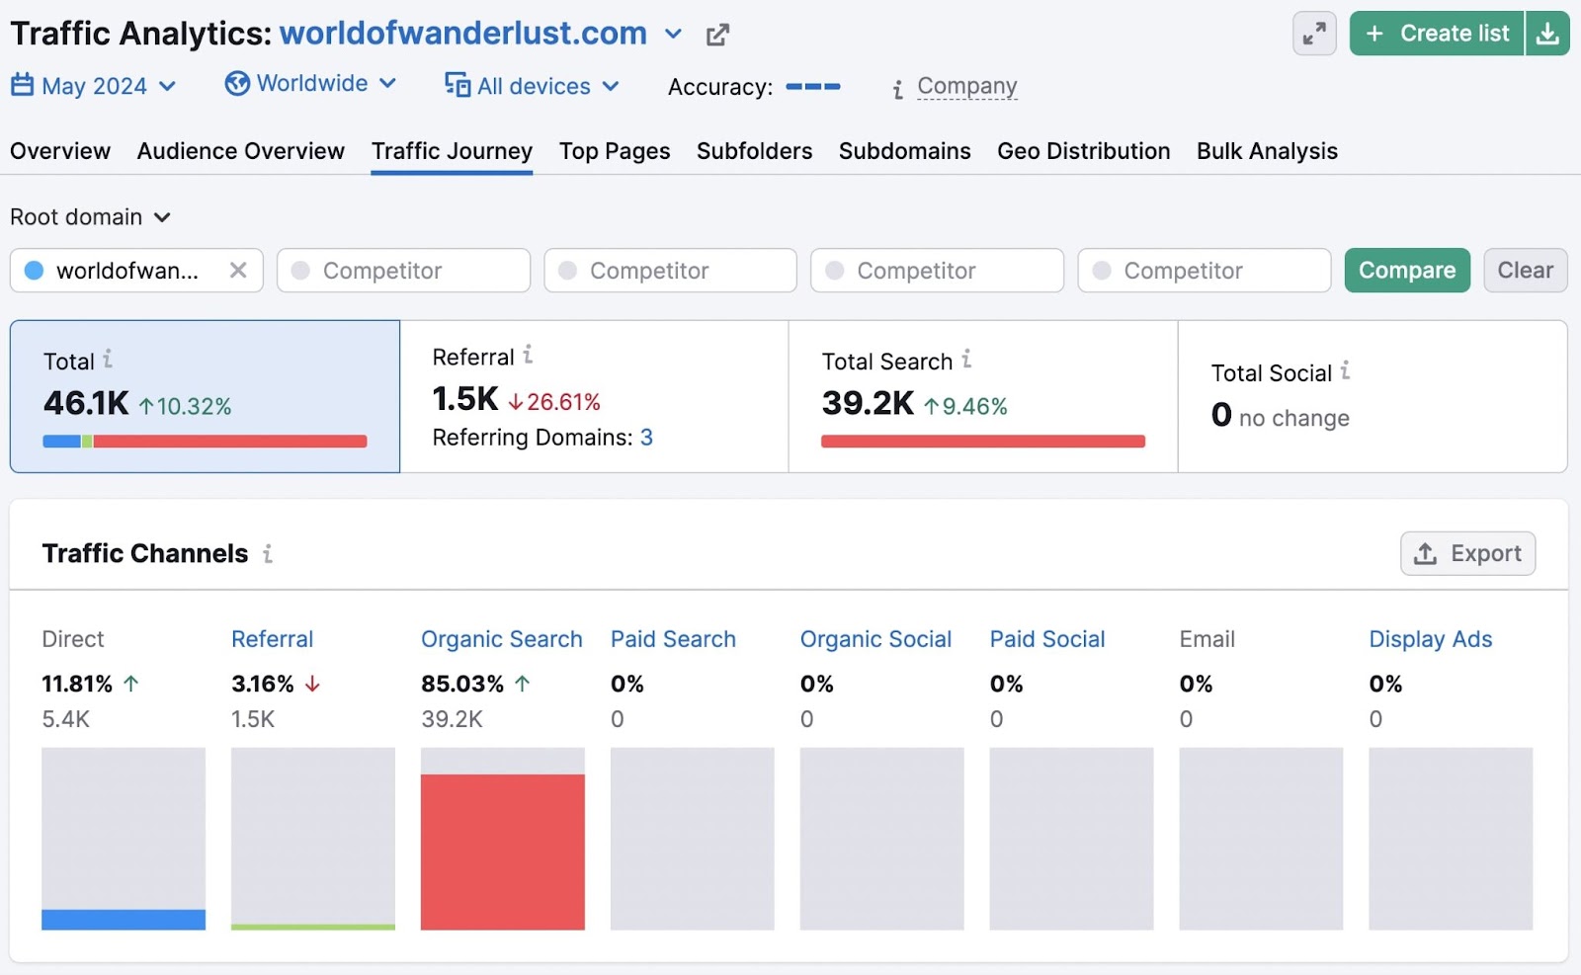Screen dimensions: 1581x975
Task: Click the Clear button
Action: (x=1525, y=271)
